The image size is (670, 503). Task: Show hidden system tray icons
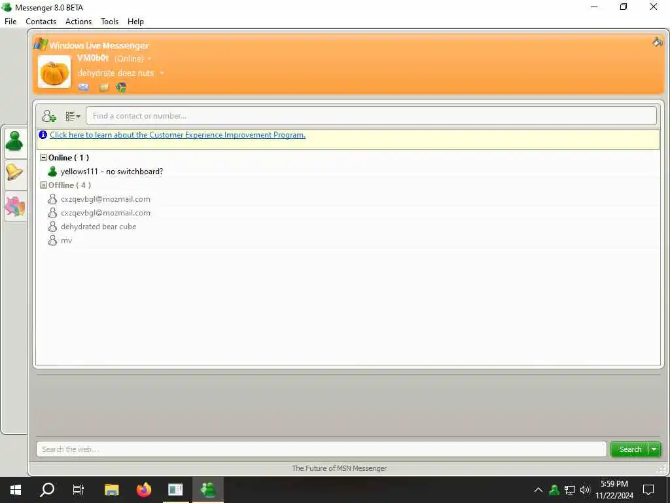(538, 490)
